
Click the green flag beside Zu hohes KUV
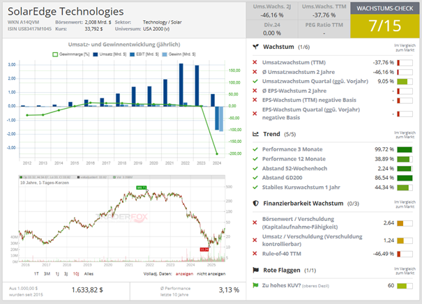click(255, 285)
